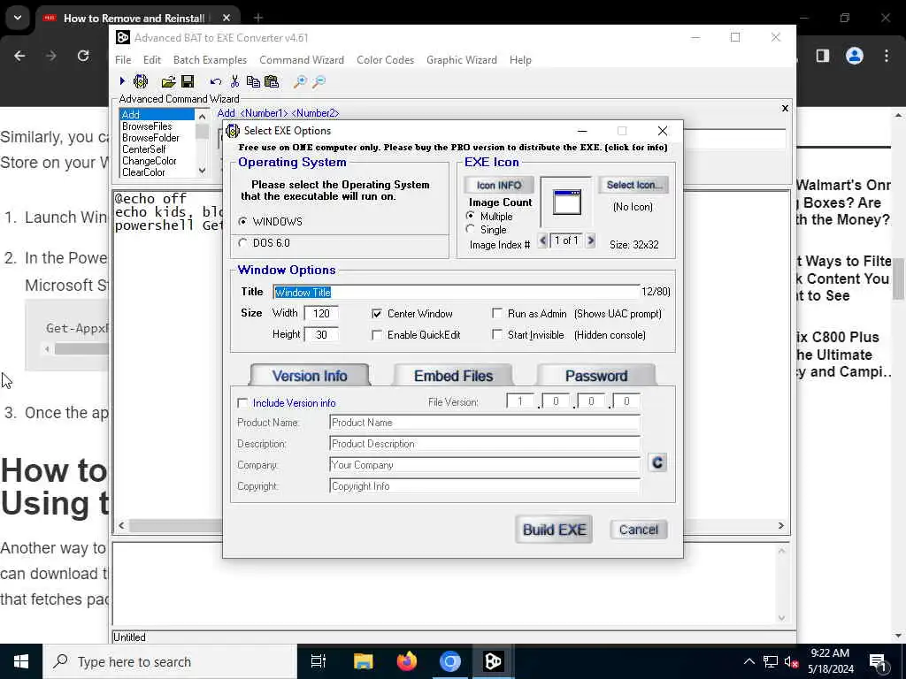The height and width of the screenshot is (679, 906).
Task: Open browser tab search dropdown arrow
Action: 18,18
